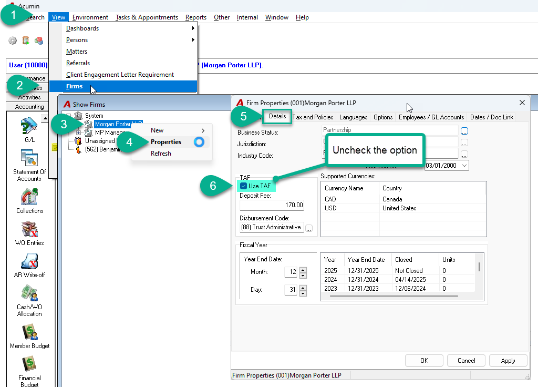Click the fiscal year table horizontal scrollbar
538x387 pixels.
coord(394,296)
